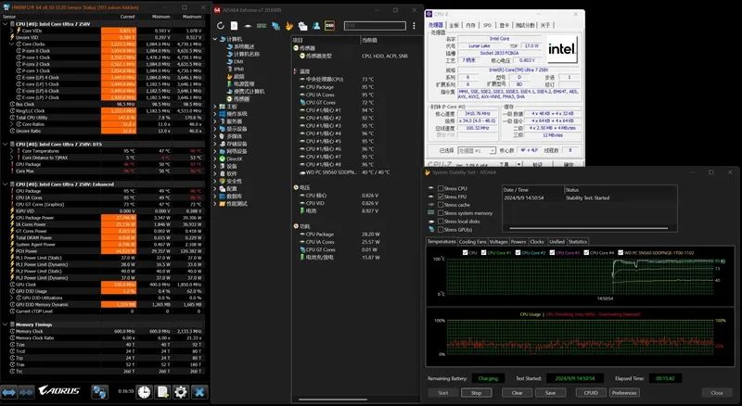Viewport: 742px width, 406px height.
Task: Click the disk drive icon in AIDA64 toolbar
Action: point(248,26)
